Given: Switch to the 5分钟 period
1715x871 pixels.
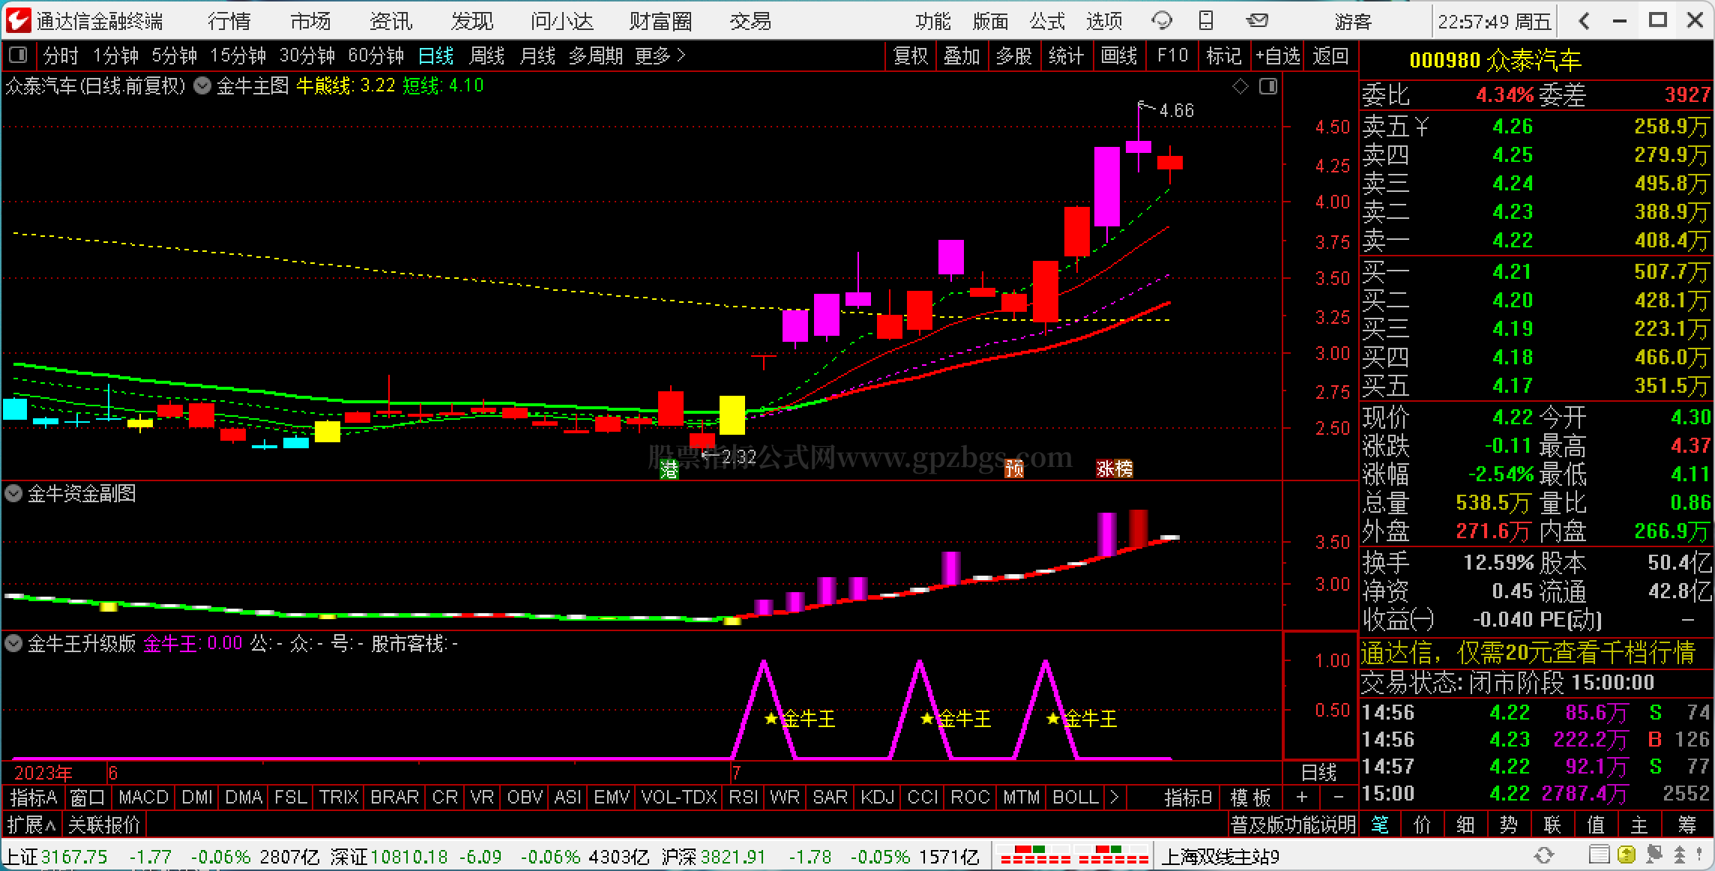Looking at the screenshot, I should 175,55.
